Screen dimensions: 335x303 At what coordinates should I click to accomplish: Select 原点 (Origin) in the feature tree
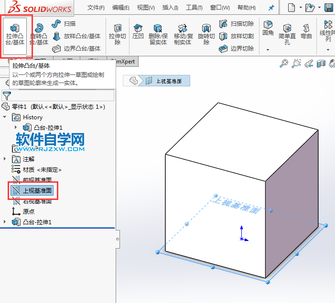coord(23,211)
